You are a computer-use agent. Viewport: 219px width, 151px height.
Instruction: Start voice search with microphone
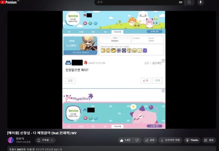[x=200, y=2]
